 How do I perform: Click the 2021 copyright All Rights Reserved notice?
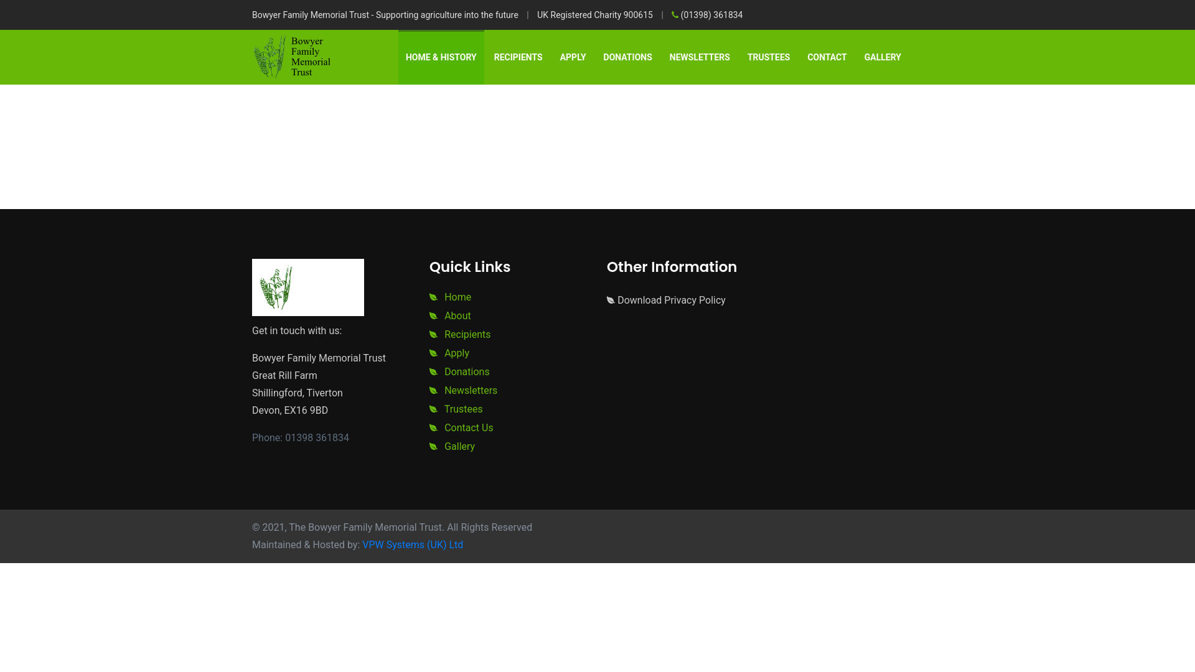392,528
